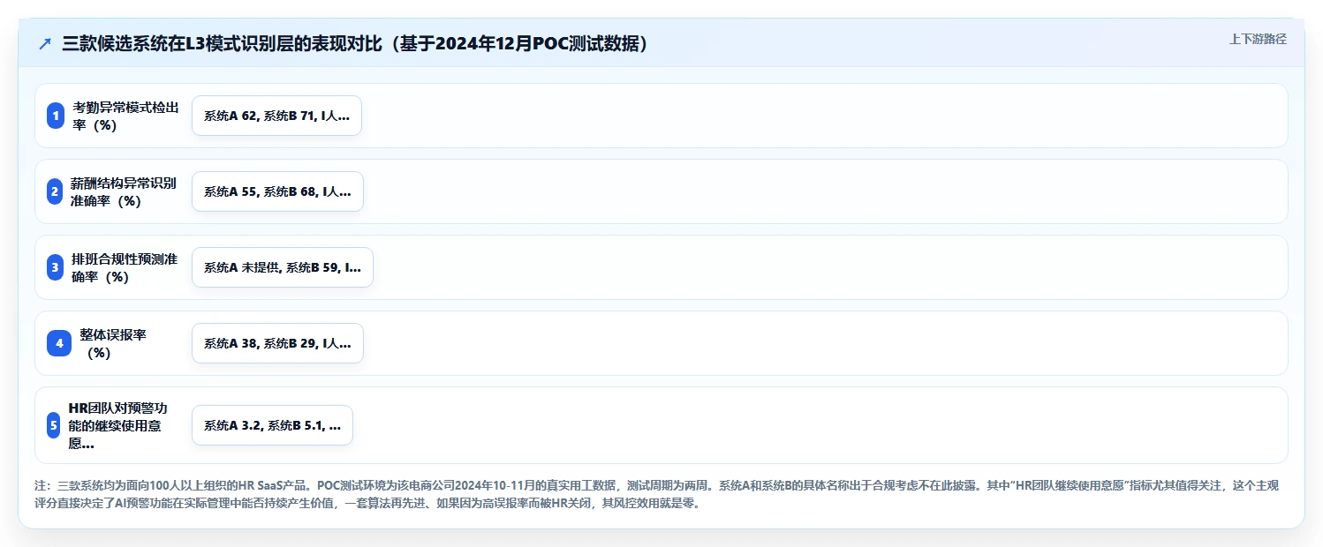Screen dimensions: 1323x547
Task: Open the value chip '系统A 38, 系统B 29'
Action: coord(277,343)
